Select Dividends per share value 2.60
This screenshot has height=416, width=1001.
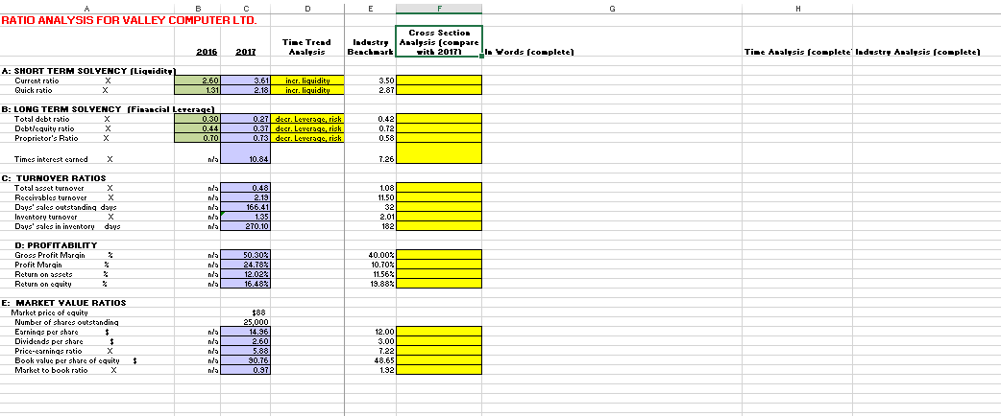246,341
